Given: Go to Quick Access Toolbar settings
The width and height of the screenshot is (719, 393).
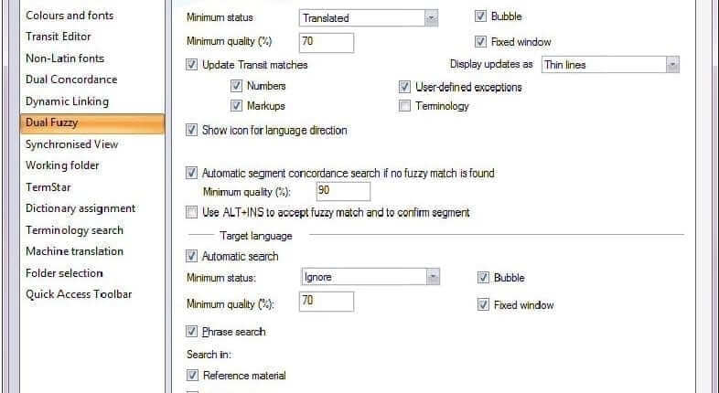Looking at the screenshot, I should click(x=79, y=294).
